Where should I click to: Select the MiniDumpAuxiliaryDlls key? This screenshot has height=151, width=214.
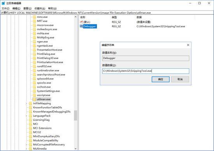[x=46, y=136]
